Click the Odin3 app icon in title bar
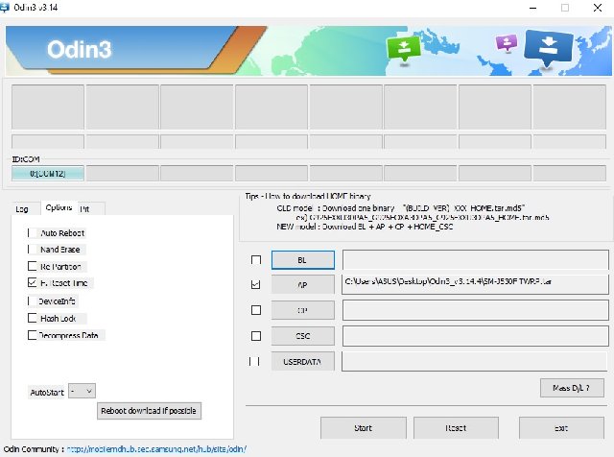Screen dimensions: 614x457 pos(5,7)
